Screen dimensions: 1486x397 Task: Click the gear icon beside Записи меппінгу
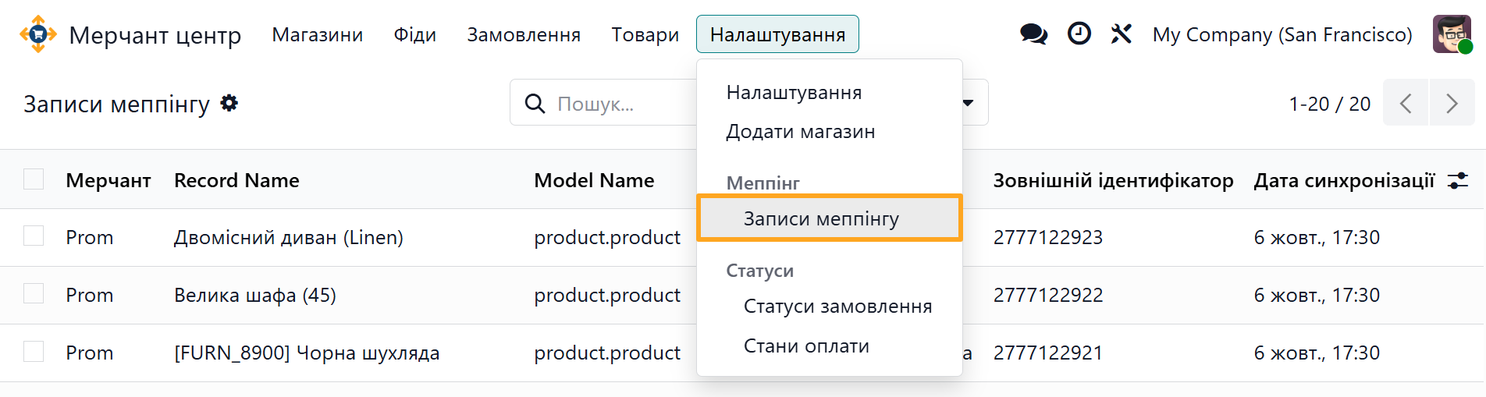click(229, 103)
